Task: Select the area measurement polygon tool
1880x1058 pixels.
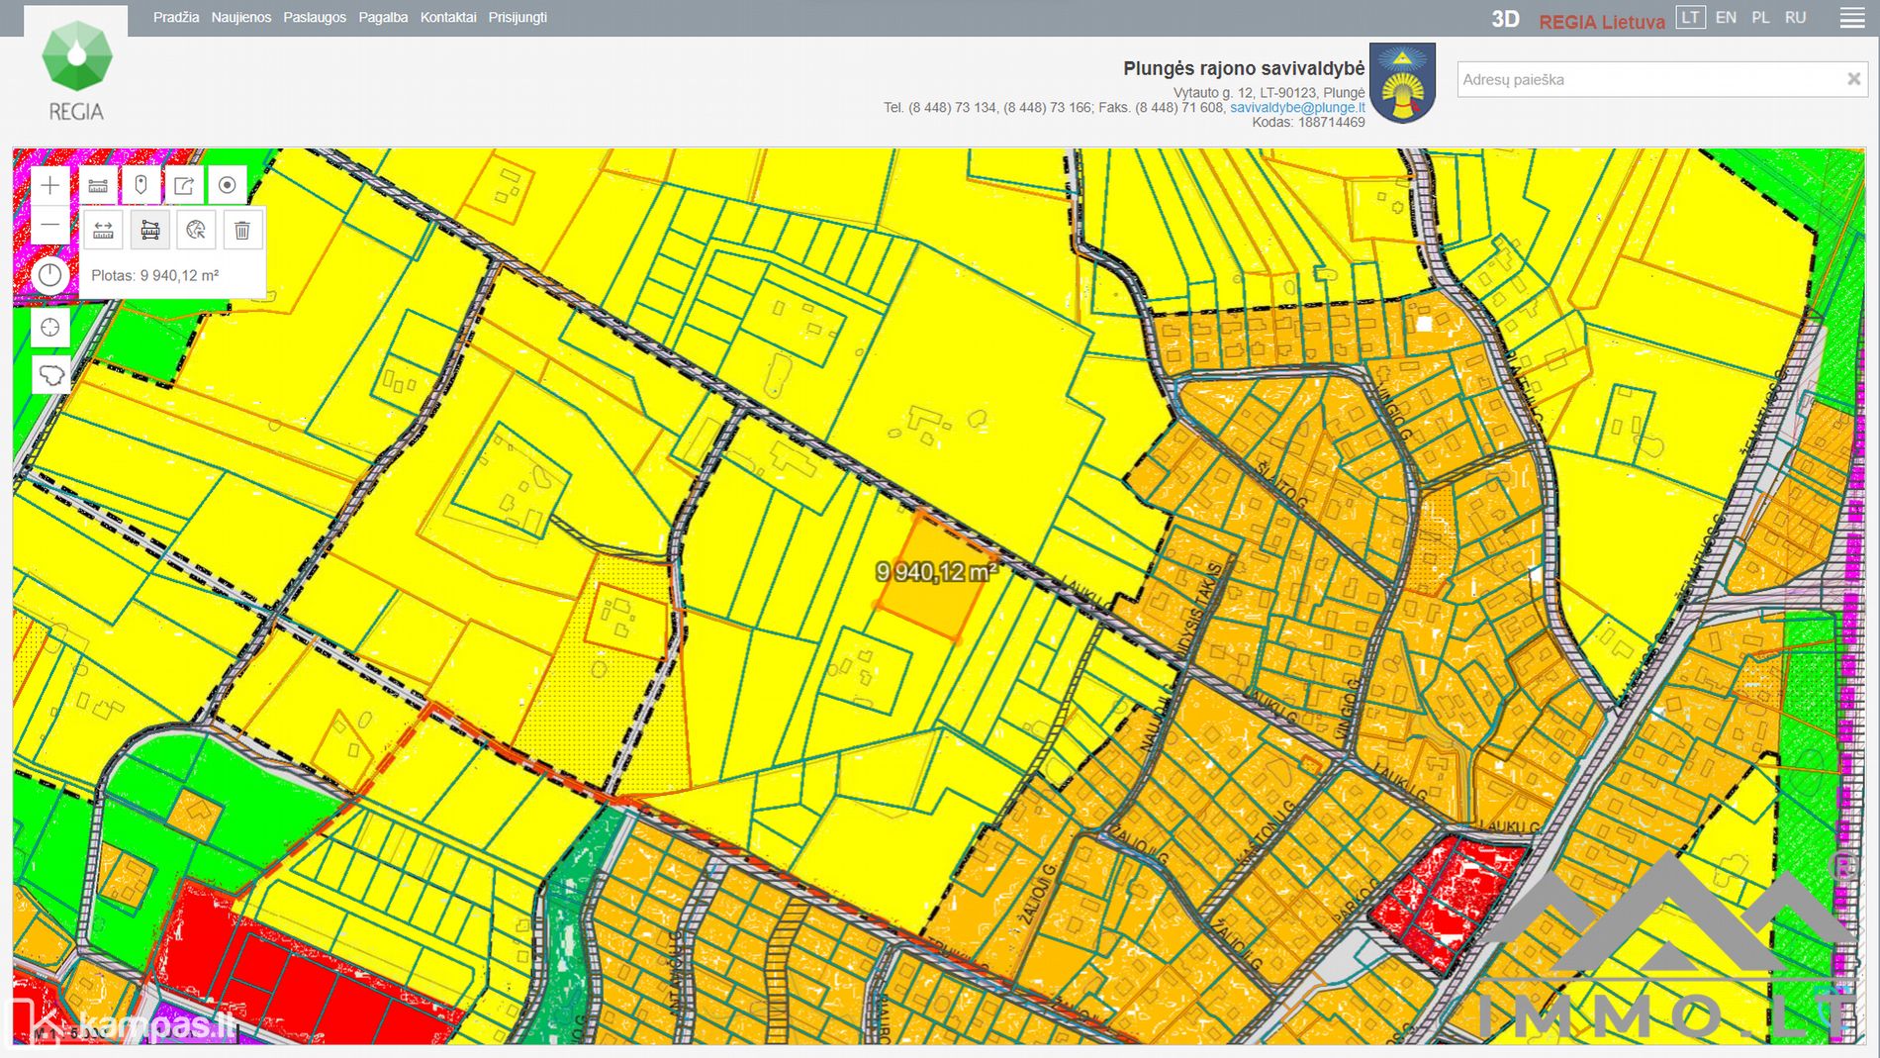Action: tap(149, 231)
